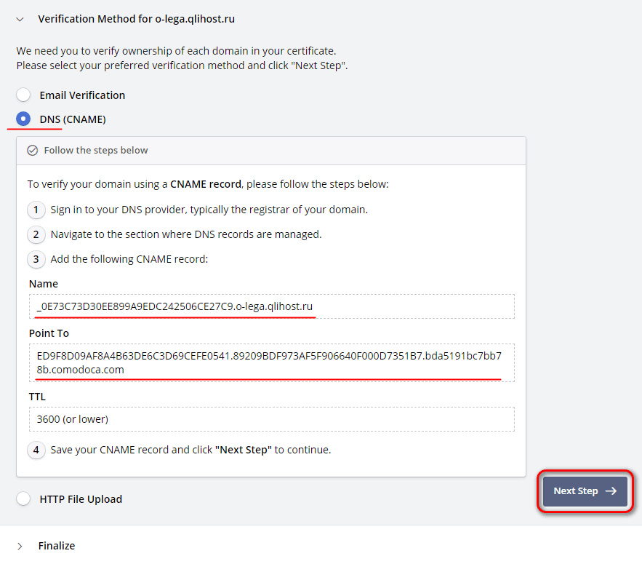Click the 'HTTP File Upload' label text

(81, 499)
